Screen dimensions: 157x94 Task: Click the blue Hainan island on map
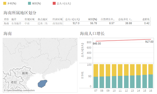point(43,84)
